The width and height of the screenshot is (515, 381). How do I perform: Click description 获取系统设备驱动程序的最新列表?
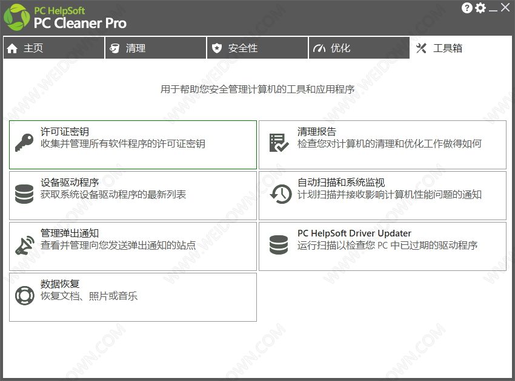pos(113,195)
